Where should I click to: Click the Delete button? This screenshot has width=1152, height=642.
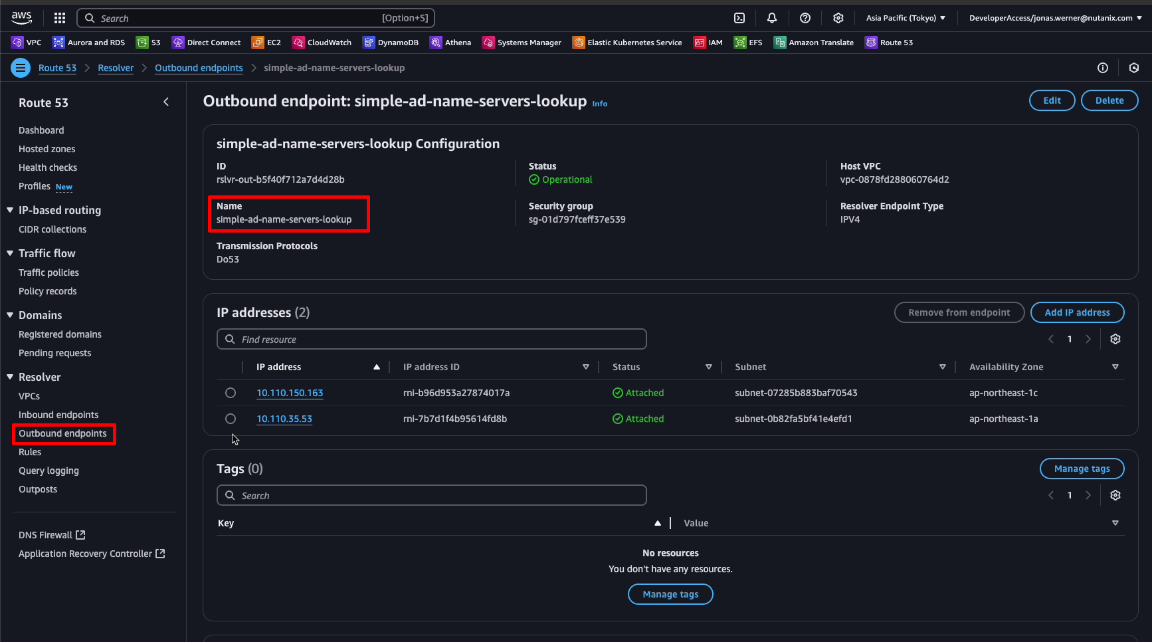(1109, 100)
